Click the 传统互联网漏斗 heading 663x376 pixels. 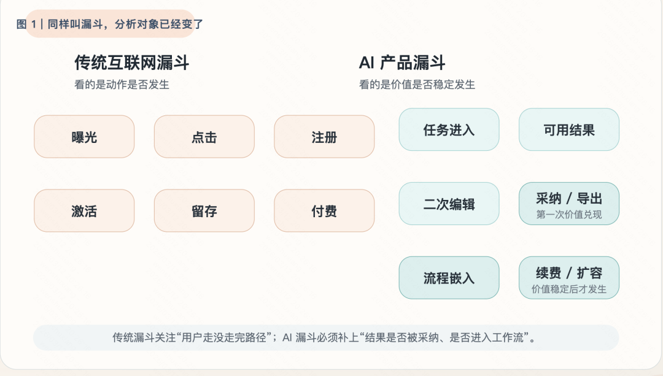[131, 63]
